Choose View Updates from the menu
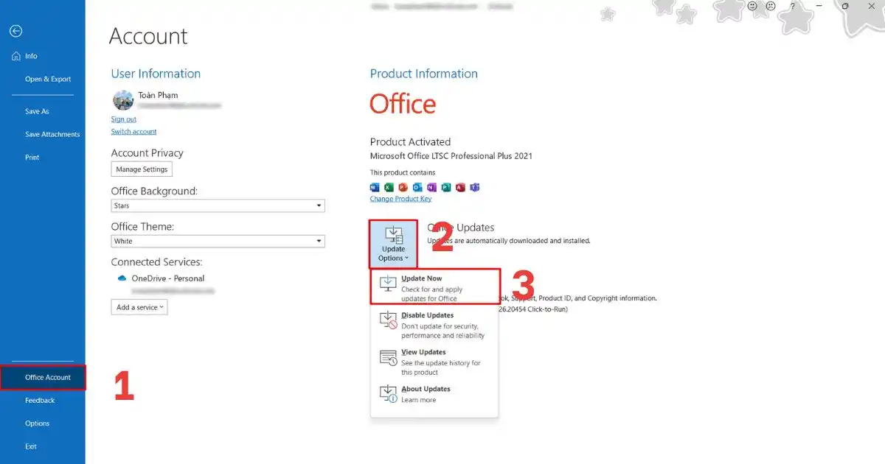This screenshot has height=464, width=885. pos(435,362)
